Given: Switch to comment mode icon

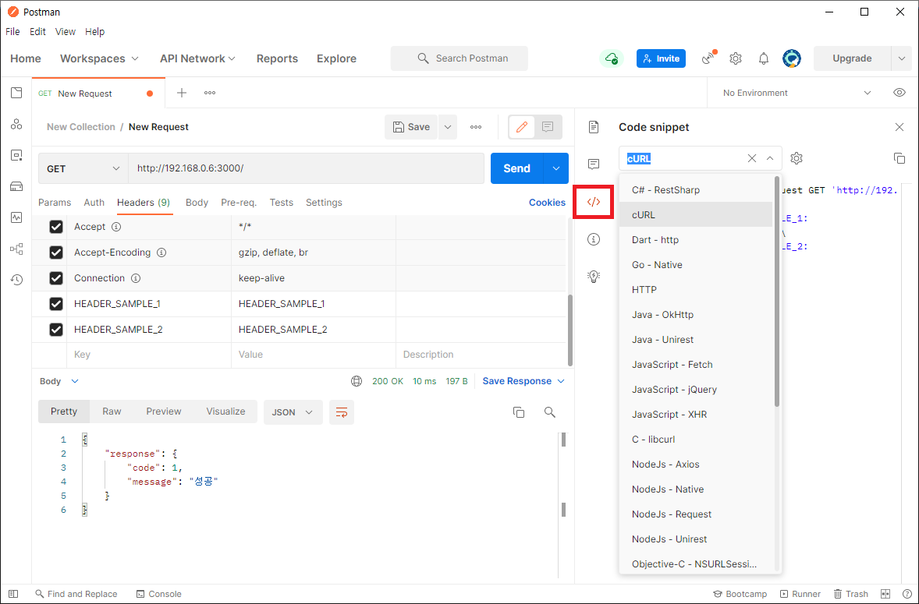Looking at the screenshot, I should pyautogui.click(x=548, y=127).
